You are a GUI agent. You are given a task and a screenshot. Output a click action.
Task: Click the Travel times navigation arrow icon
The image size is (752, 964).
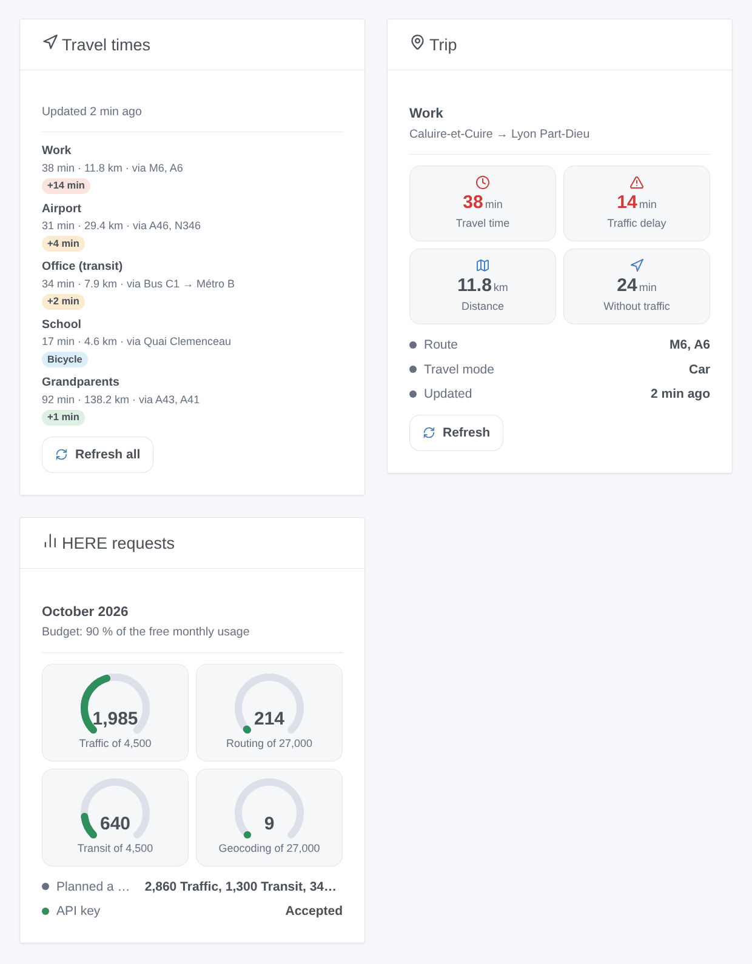tap(50, 42)
